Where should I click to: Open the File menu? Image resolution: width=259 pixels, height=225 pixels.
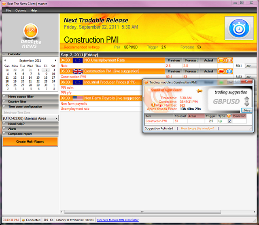click(x=8, y=11)
